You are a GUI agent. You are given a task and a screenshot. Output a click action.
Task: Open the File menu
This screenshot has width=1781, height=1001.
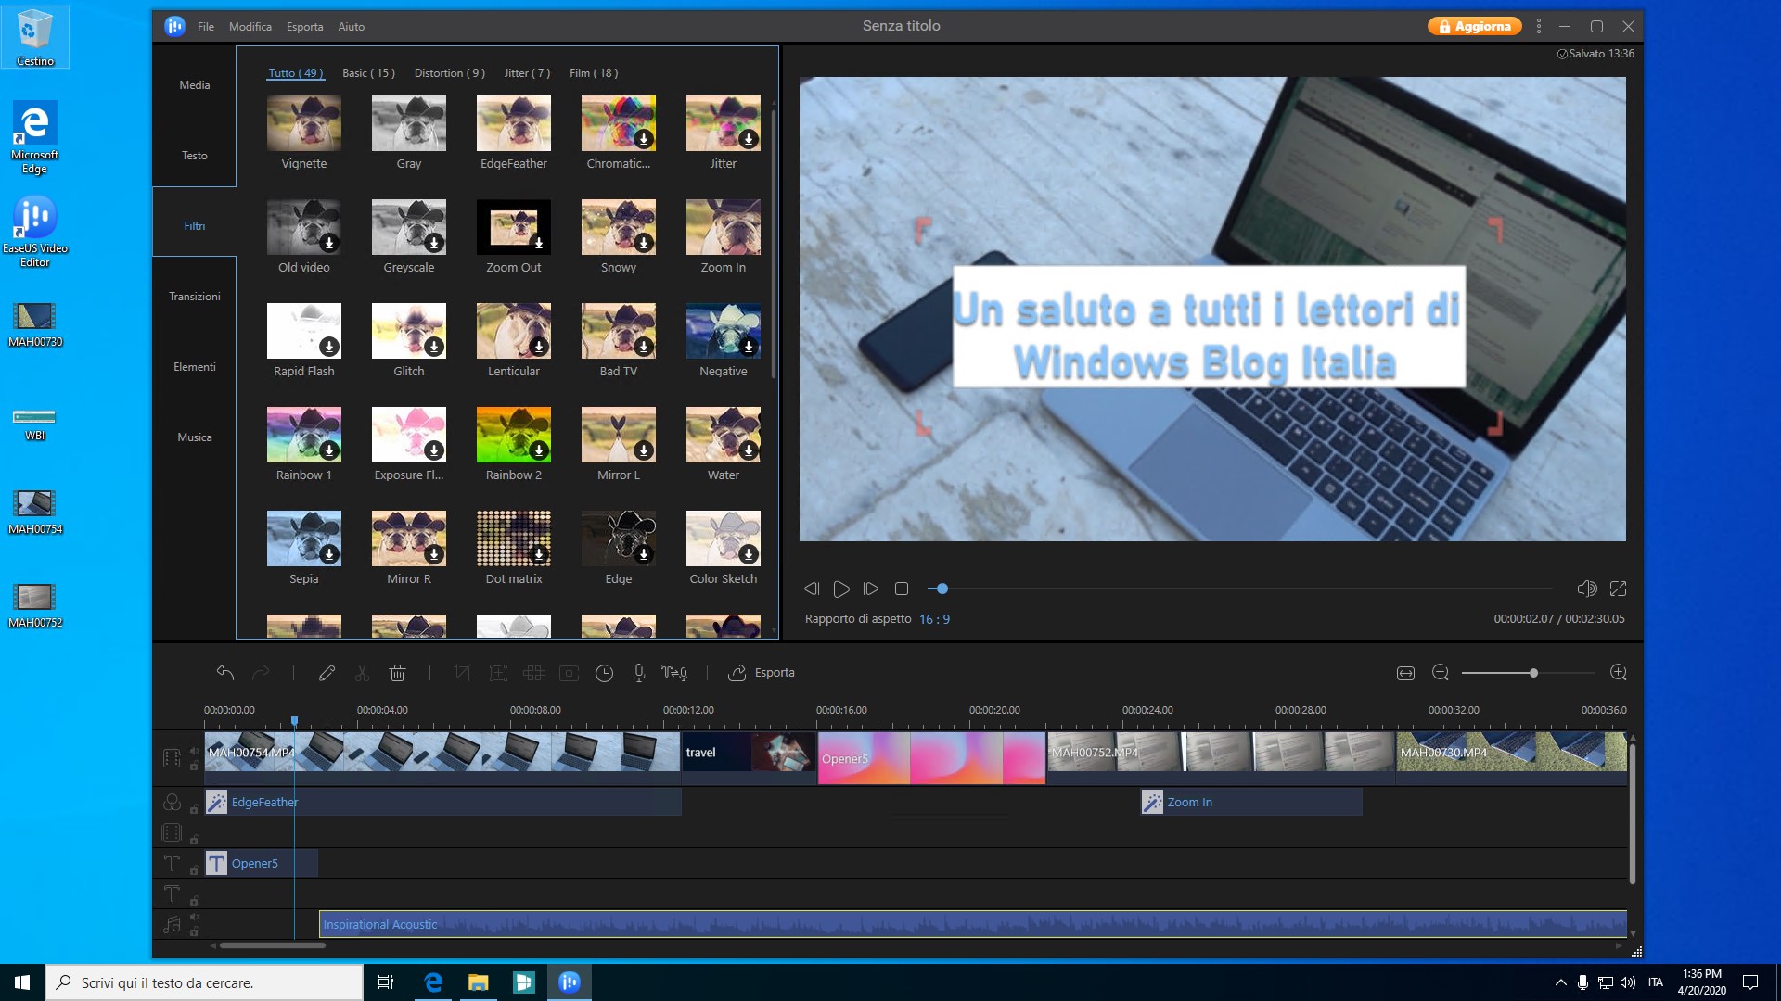click(206, 26)
